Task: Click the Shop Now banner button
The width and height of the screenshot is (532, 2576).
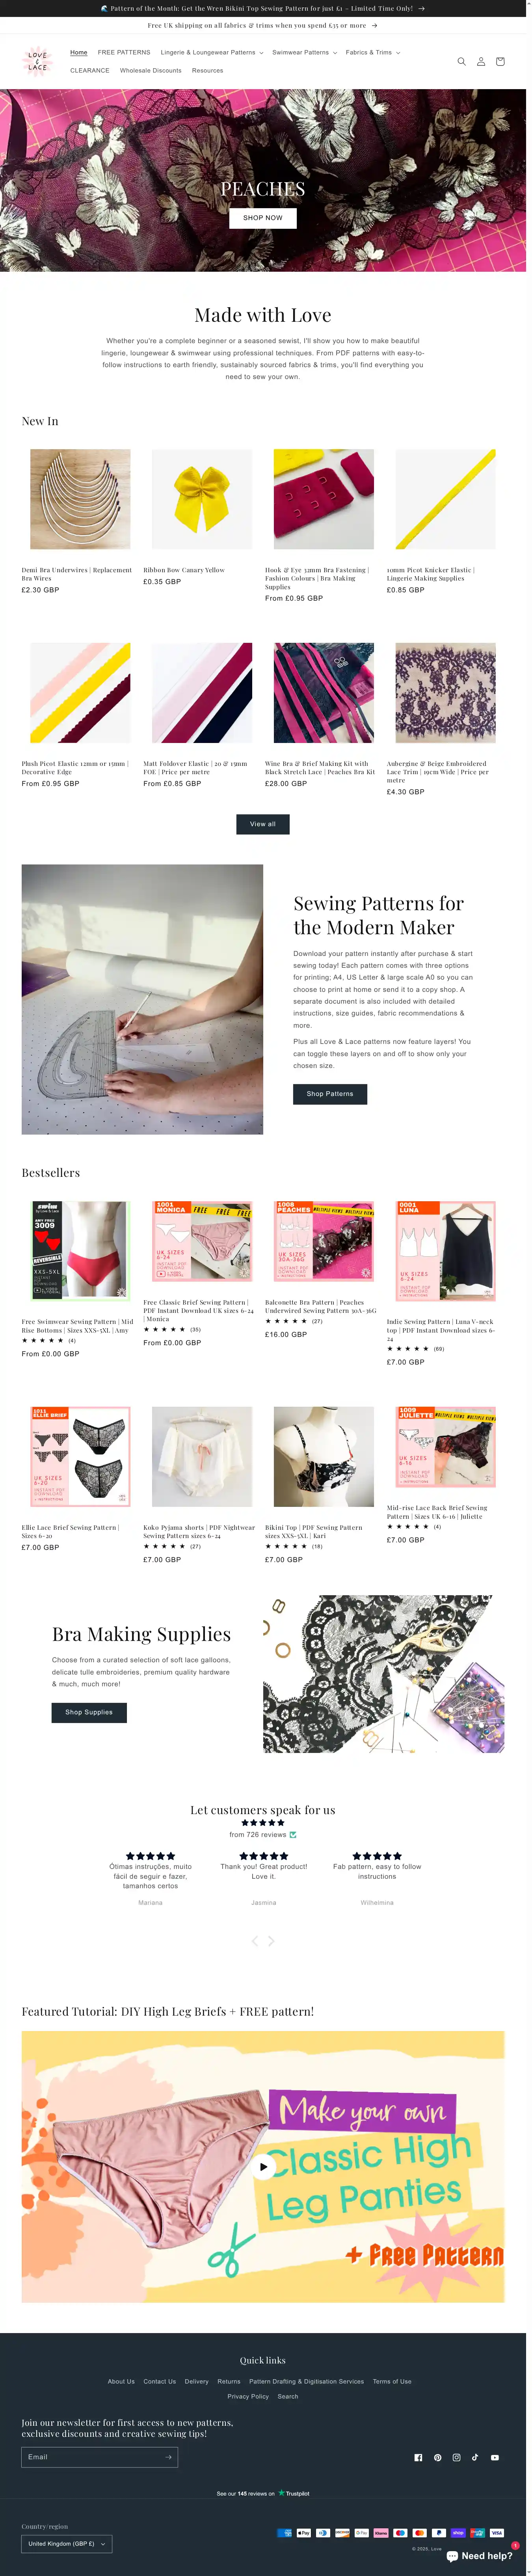Action: click(x=263, y=217)
